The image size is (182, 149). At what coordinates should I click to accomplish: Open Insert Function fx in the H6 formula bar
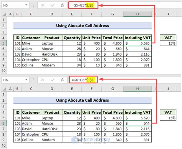(62, 80)
